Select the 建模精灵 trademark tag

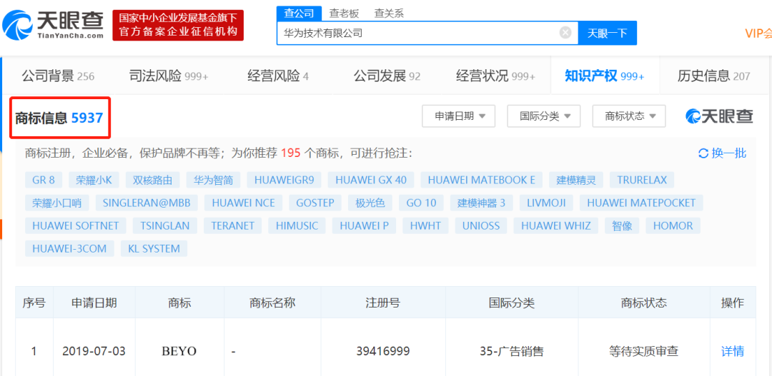tap(576, 180)
